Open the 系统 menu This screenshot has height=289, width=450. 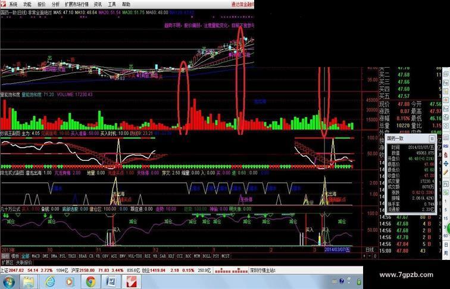click(x=13, y=4)
